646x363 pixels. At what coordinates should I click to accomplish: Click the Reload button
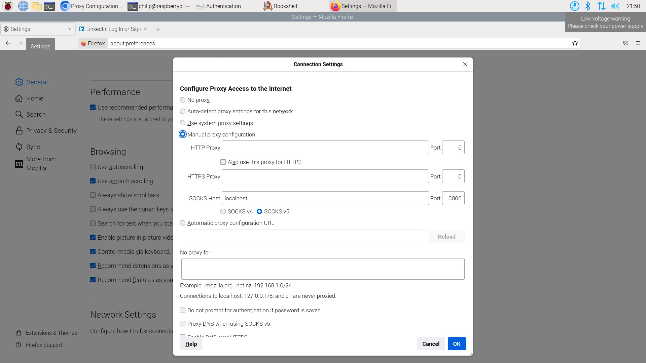tap(446, 237)
